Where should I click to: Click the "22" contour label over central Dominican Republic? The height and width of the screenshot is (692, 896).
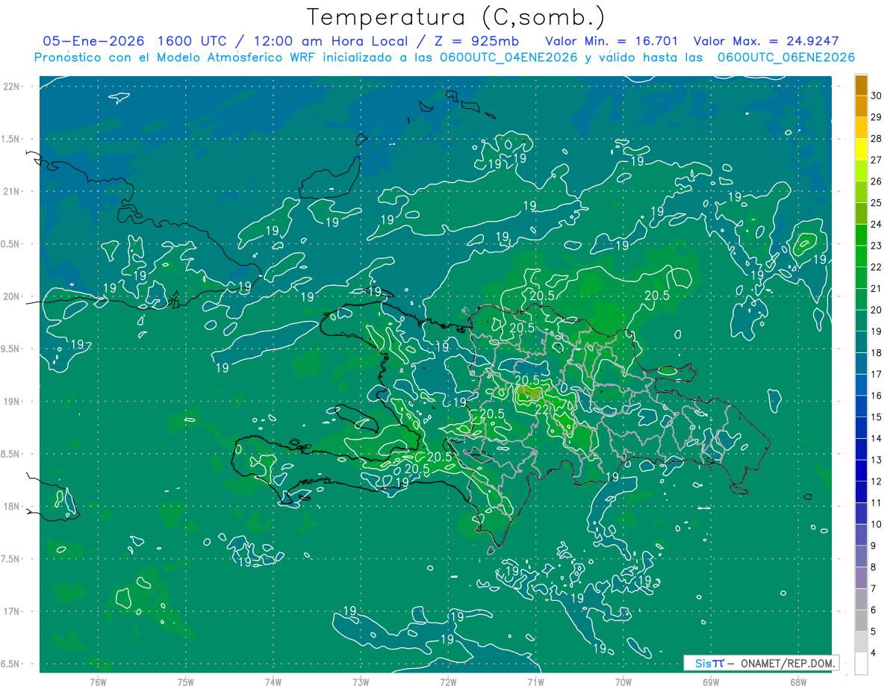pyautogui.click(x=543, y=410)
